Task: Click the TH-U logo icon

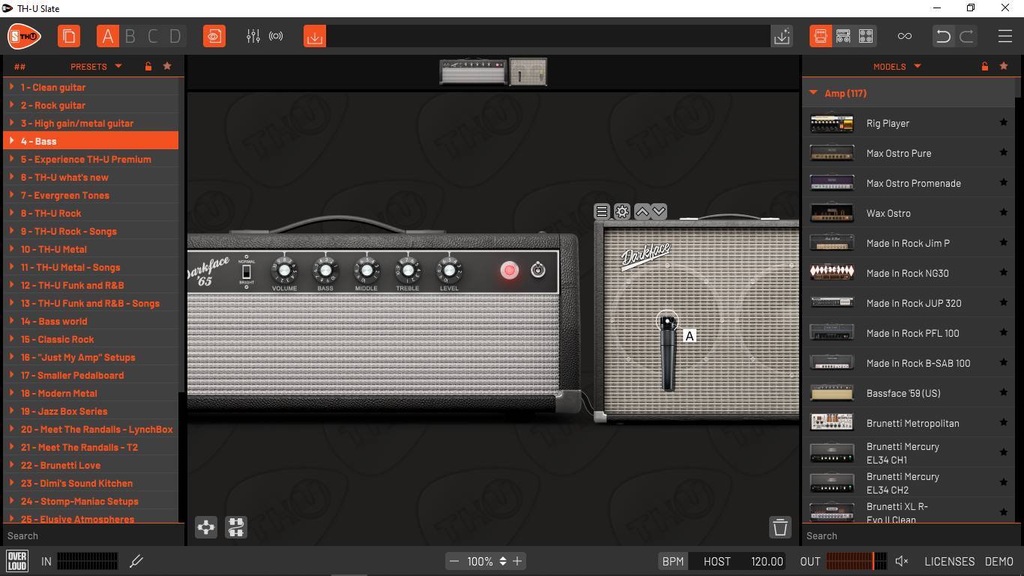Action: [x=24, y=36]
